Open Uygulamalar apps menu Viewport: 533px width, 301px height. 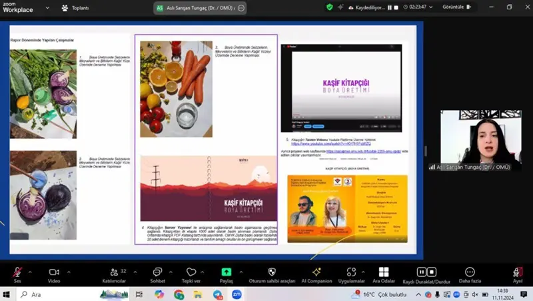(351, 273)
